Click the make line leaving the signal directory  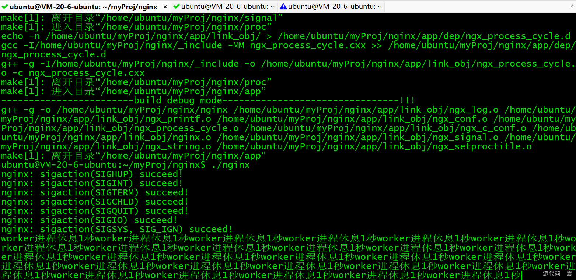point(142,18)
